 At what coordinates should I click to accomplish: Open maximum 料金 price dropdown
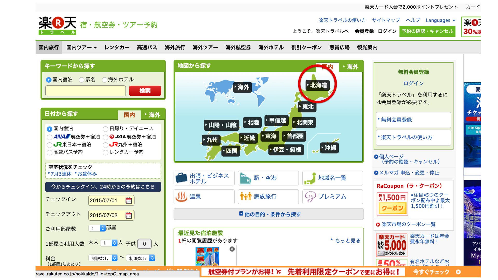coord(141,258)
